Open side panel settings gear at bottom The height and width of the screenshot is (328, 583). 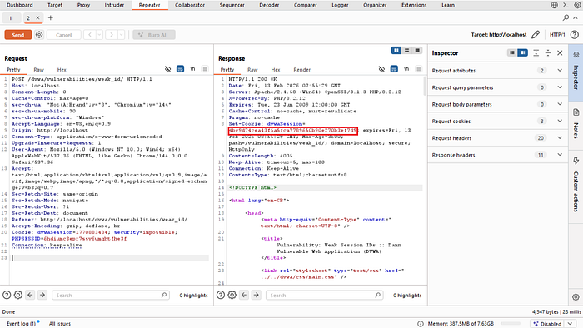click(x=576, y=297)
